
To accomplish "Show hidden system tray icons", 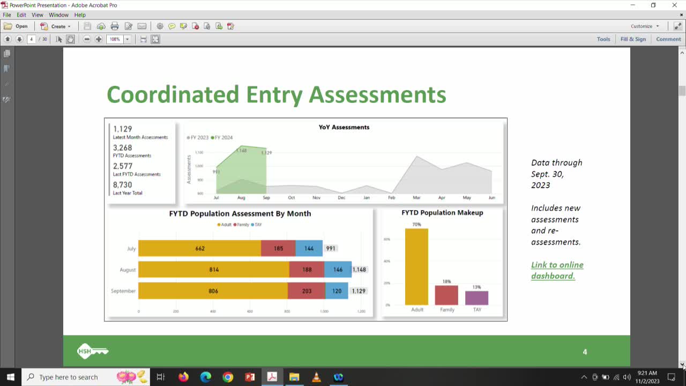I will pyautogui.click(x=584, y=377).
